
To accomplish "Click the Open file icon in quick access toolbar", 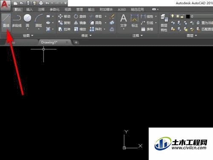I will coord(22,3).
